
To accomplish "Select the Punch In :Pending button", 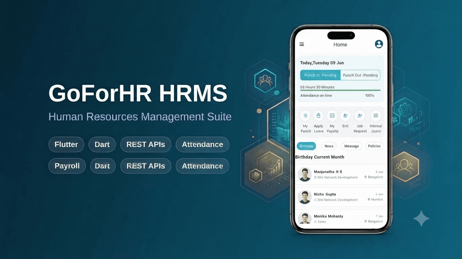I will pyautogui.click(x=320, y=75).
